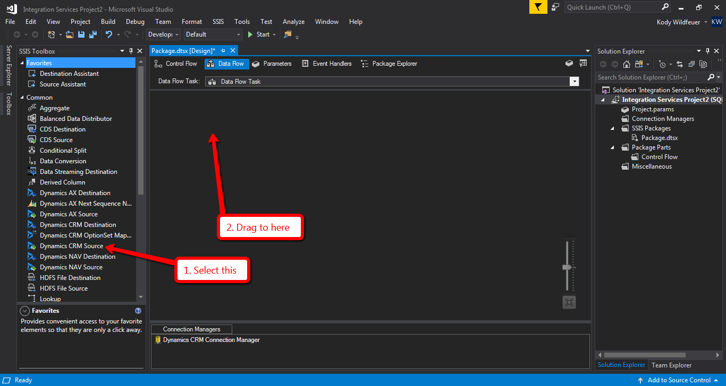726x386 pixels.
Task: Open the Format menu
Action: coord(192,22)
